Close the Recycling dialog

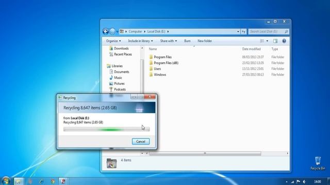(150, 97)
